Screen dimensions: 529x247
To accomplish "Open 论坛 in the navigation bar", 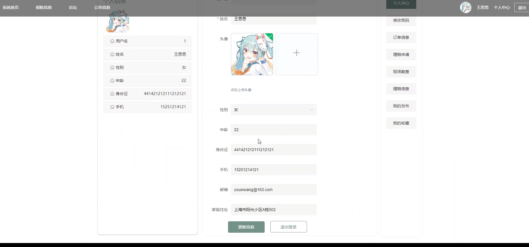I will [73, 7].
